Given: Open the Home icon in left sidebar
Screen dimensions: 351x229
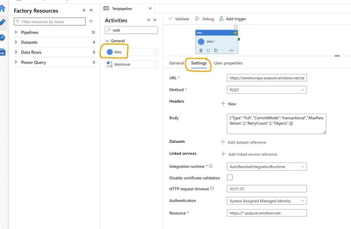Looking at the screenshot, I should [2, 8].
